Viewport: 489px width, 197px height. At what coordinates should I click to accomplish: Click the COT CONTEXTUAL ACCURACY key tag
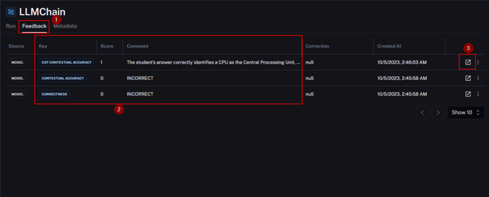pos(67,62)
